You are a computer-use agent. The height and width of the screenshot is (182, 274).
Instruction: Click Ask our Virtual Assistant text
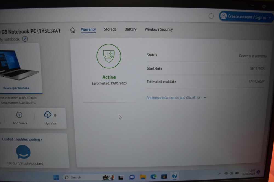pyautogui.click(x=25, y=163)
